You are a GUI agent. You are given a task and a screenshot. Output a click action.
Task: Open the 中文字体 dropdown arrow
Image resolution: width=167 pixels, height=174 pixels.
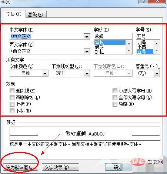click(x=87, y=37)
